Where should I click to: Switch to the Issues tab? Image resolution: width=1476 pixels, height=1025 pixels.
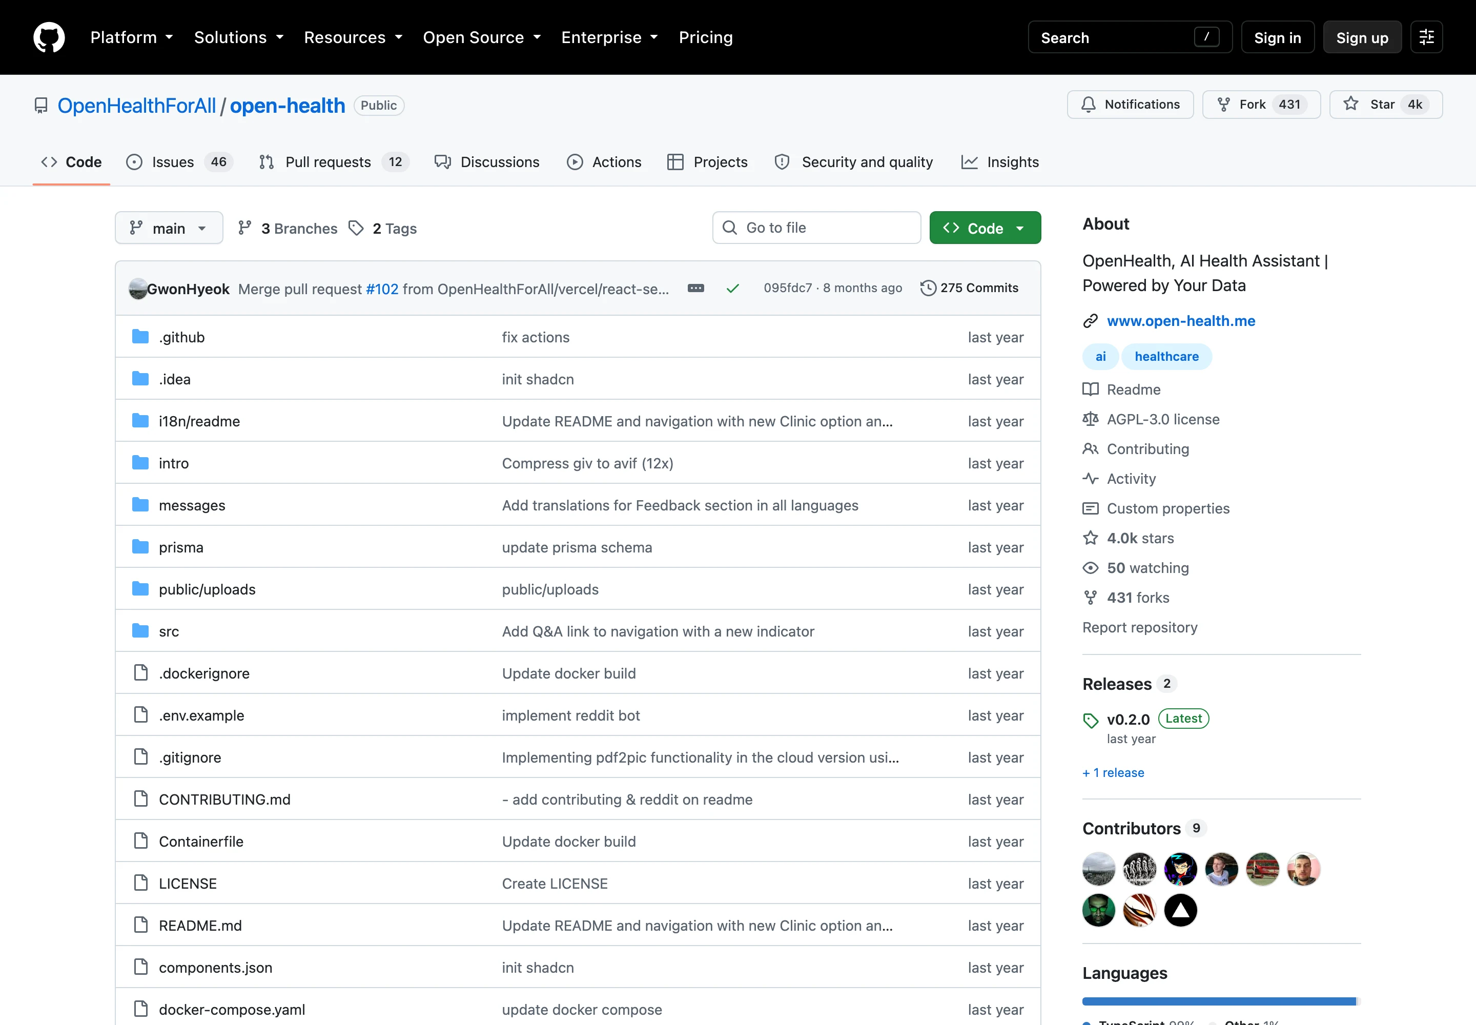pos(179,162)
